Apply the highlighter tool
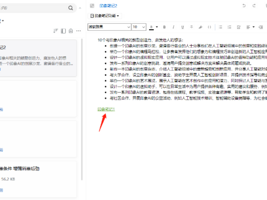 click(200, 27)
